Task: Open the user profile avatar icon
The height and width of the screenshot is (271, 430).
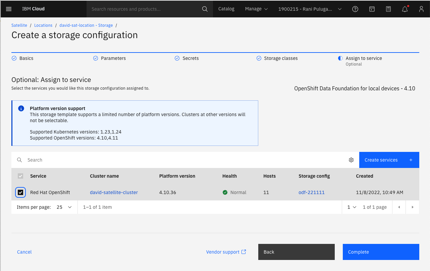Action: tap(421, 9)
